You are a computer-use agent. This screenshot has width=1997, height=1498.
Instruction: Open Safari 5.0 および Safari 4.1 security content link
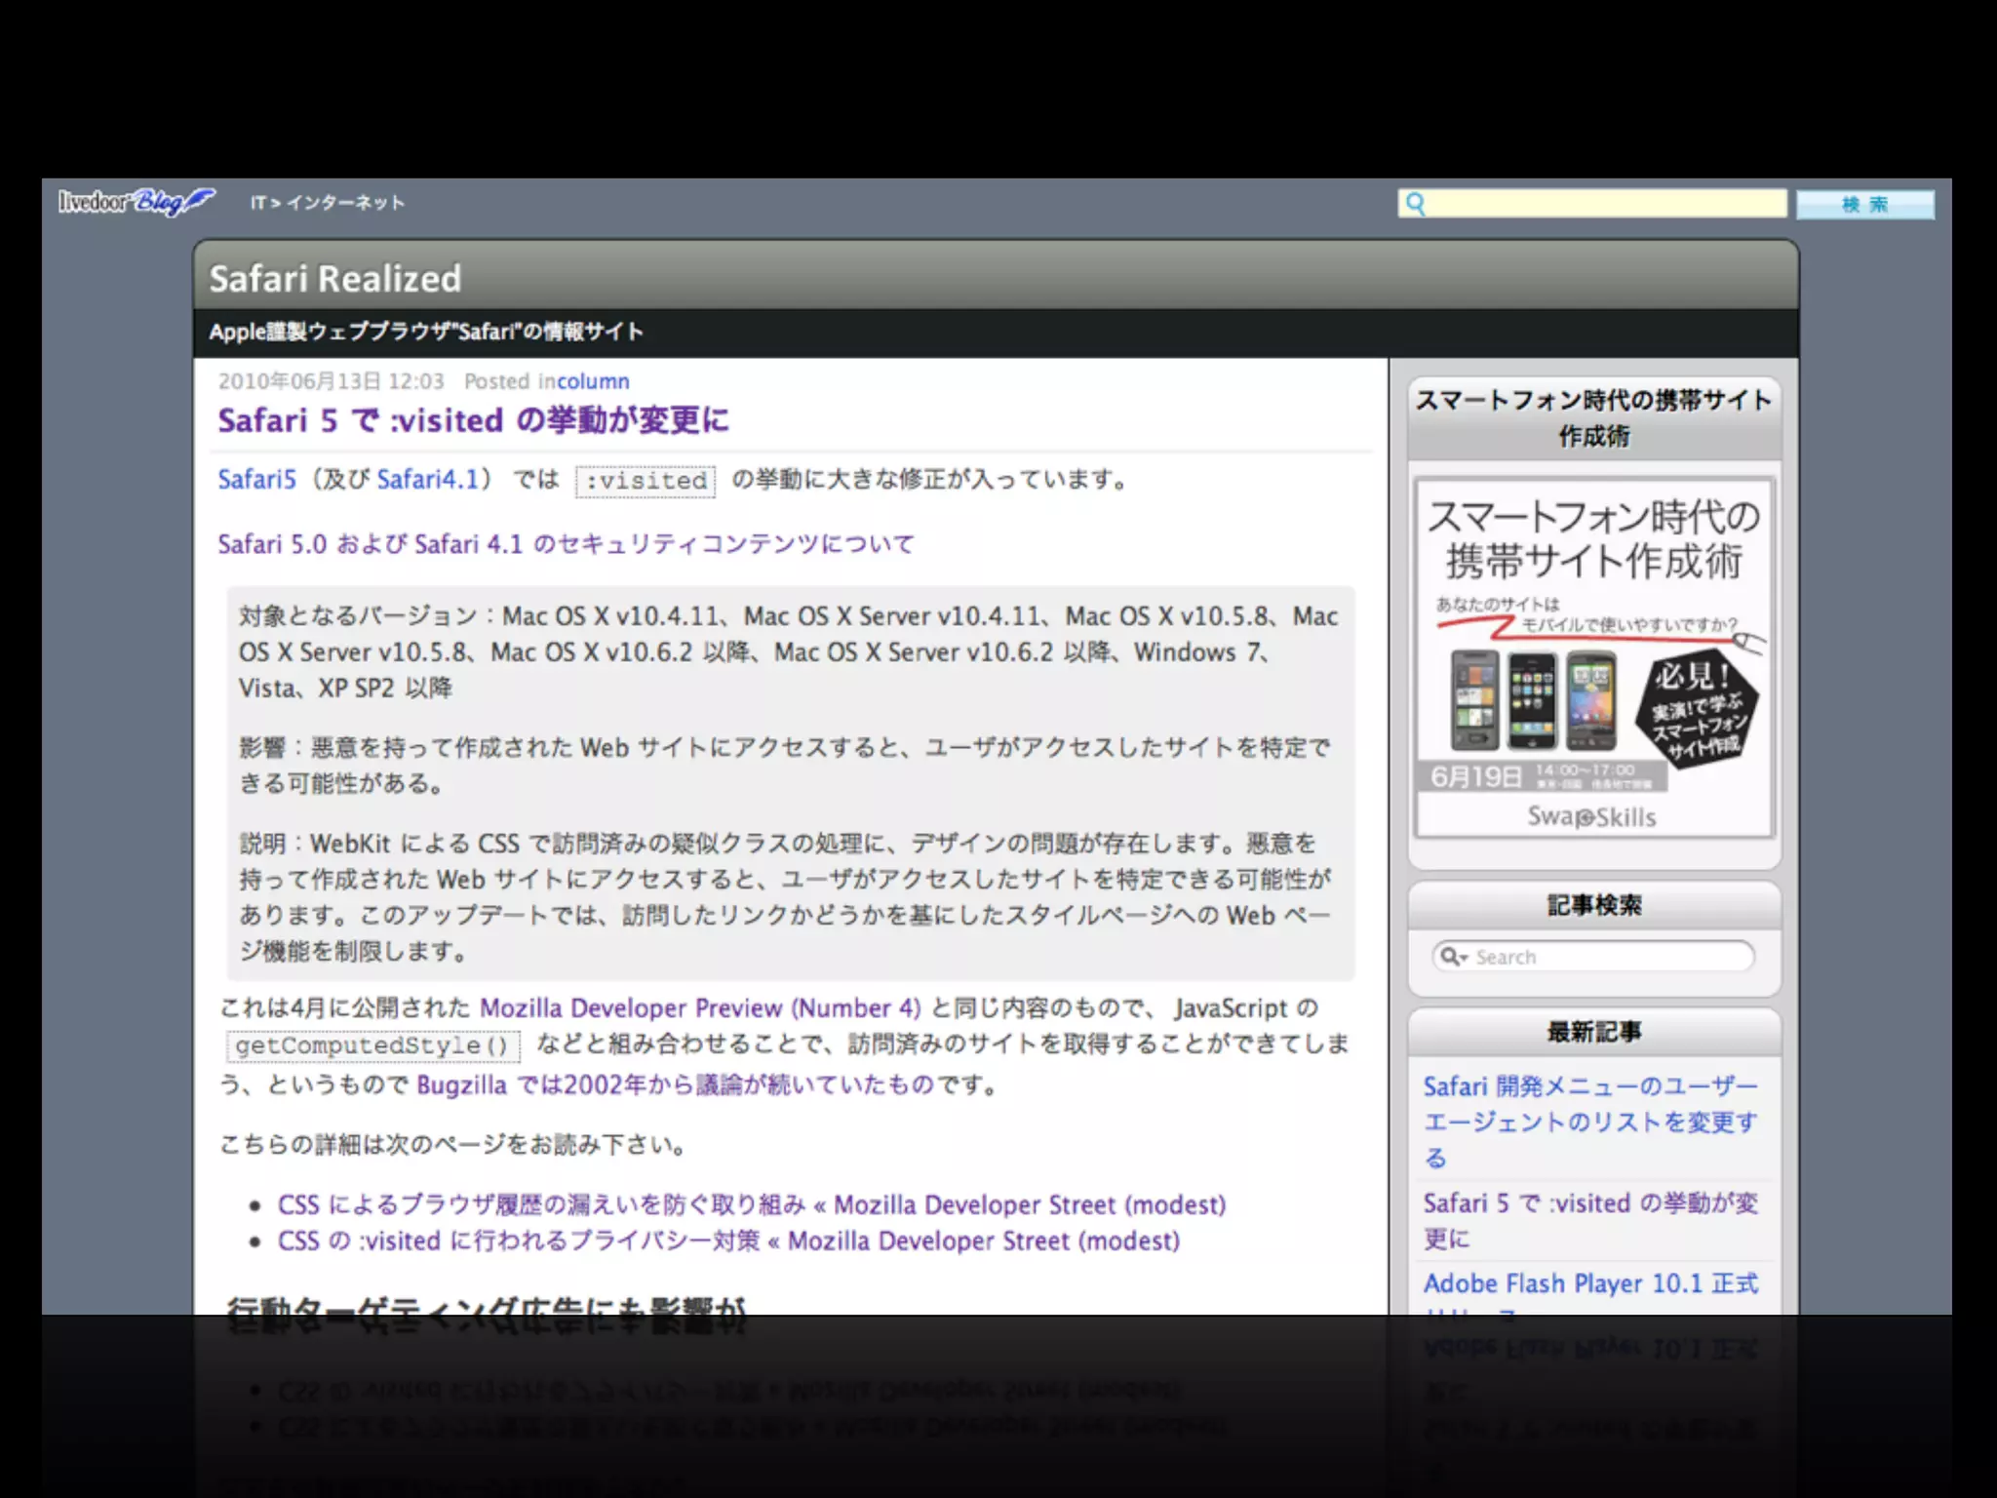click(566, 544)
